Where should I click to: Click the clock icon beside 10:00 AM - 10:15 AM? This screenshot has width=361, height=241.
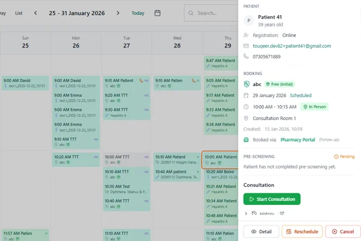coord(246,107)
